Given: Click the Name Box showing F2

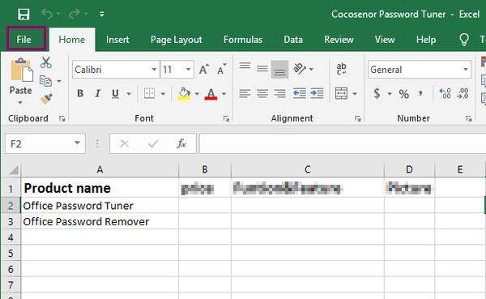Looking at the screenshot, I should pos(45,143).
